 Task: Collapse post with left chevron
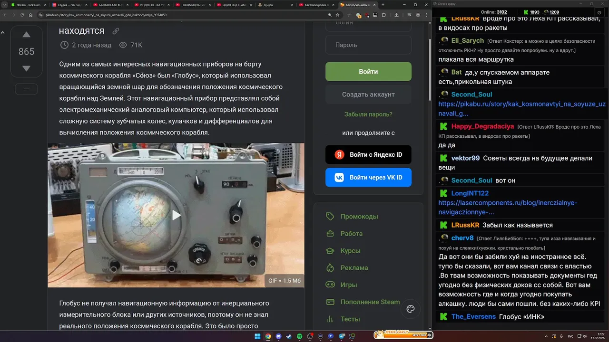(3, 33)
